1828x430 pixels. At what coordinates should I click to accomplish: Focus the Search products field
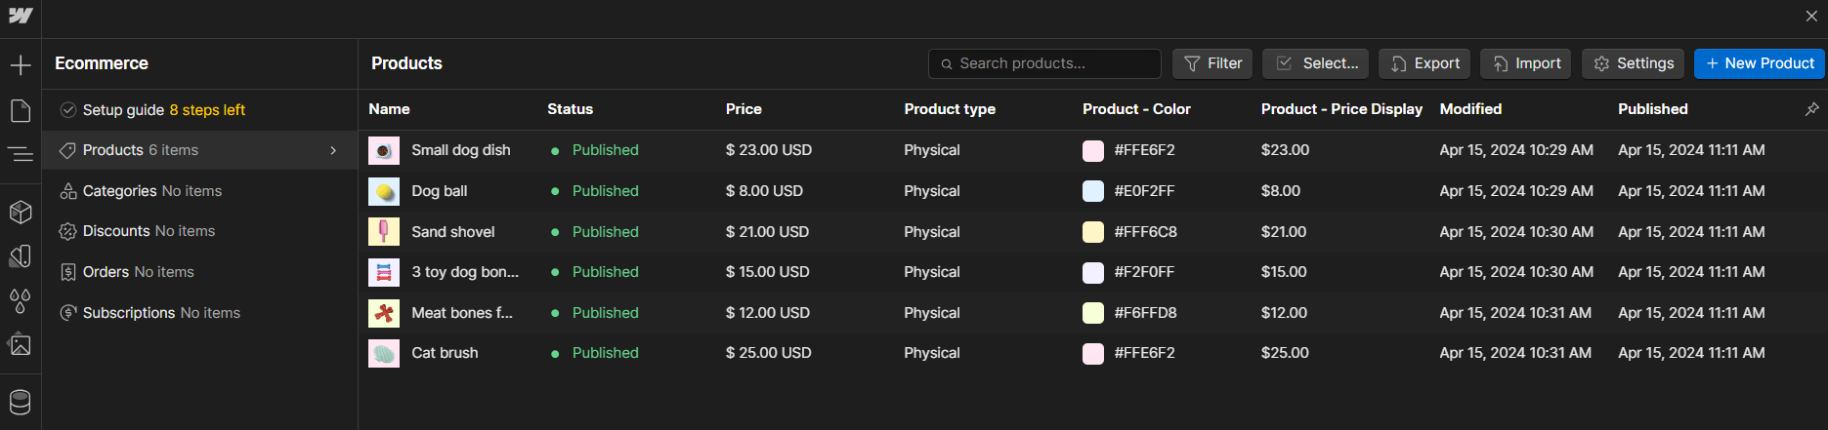tap(1044, 63)
